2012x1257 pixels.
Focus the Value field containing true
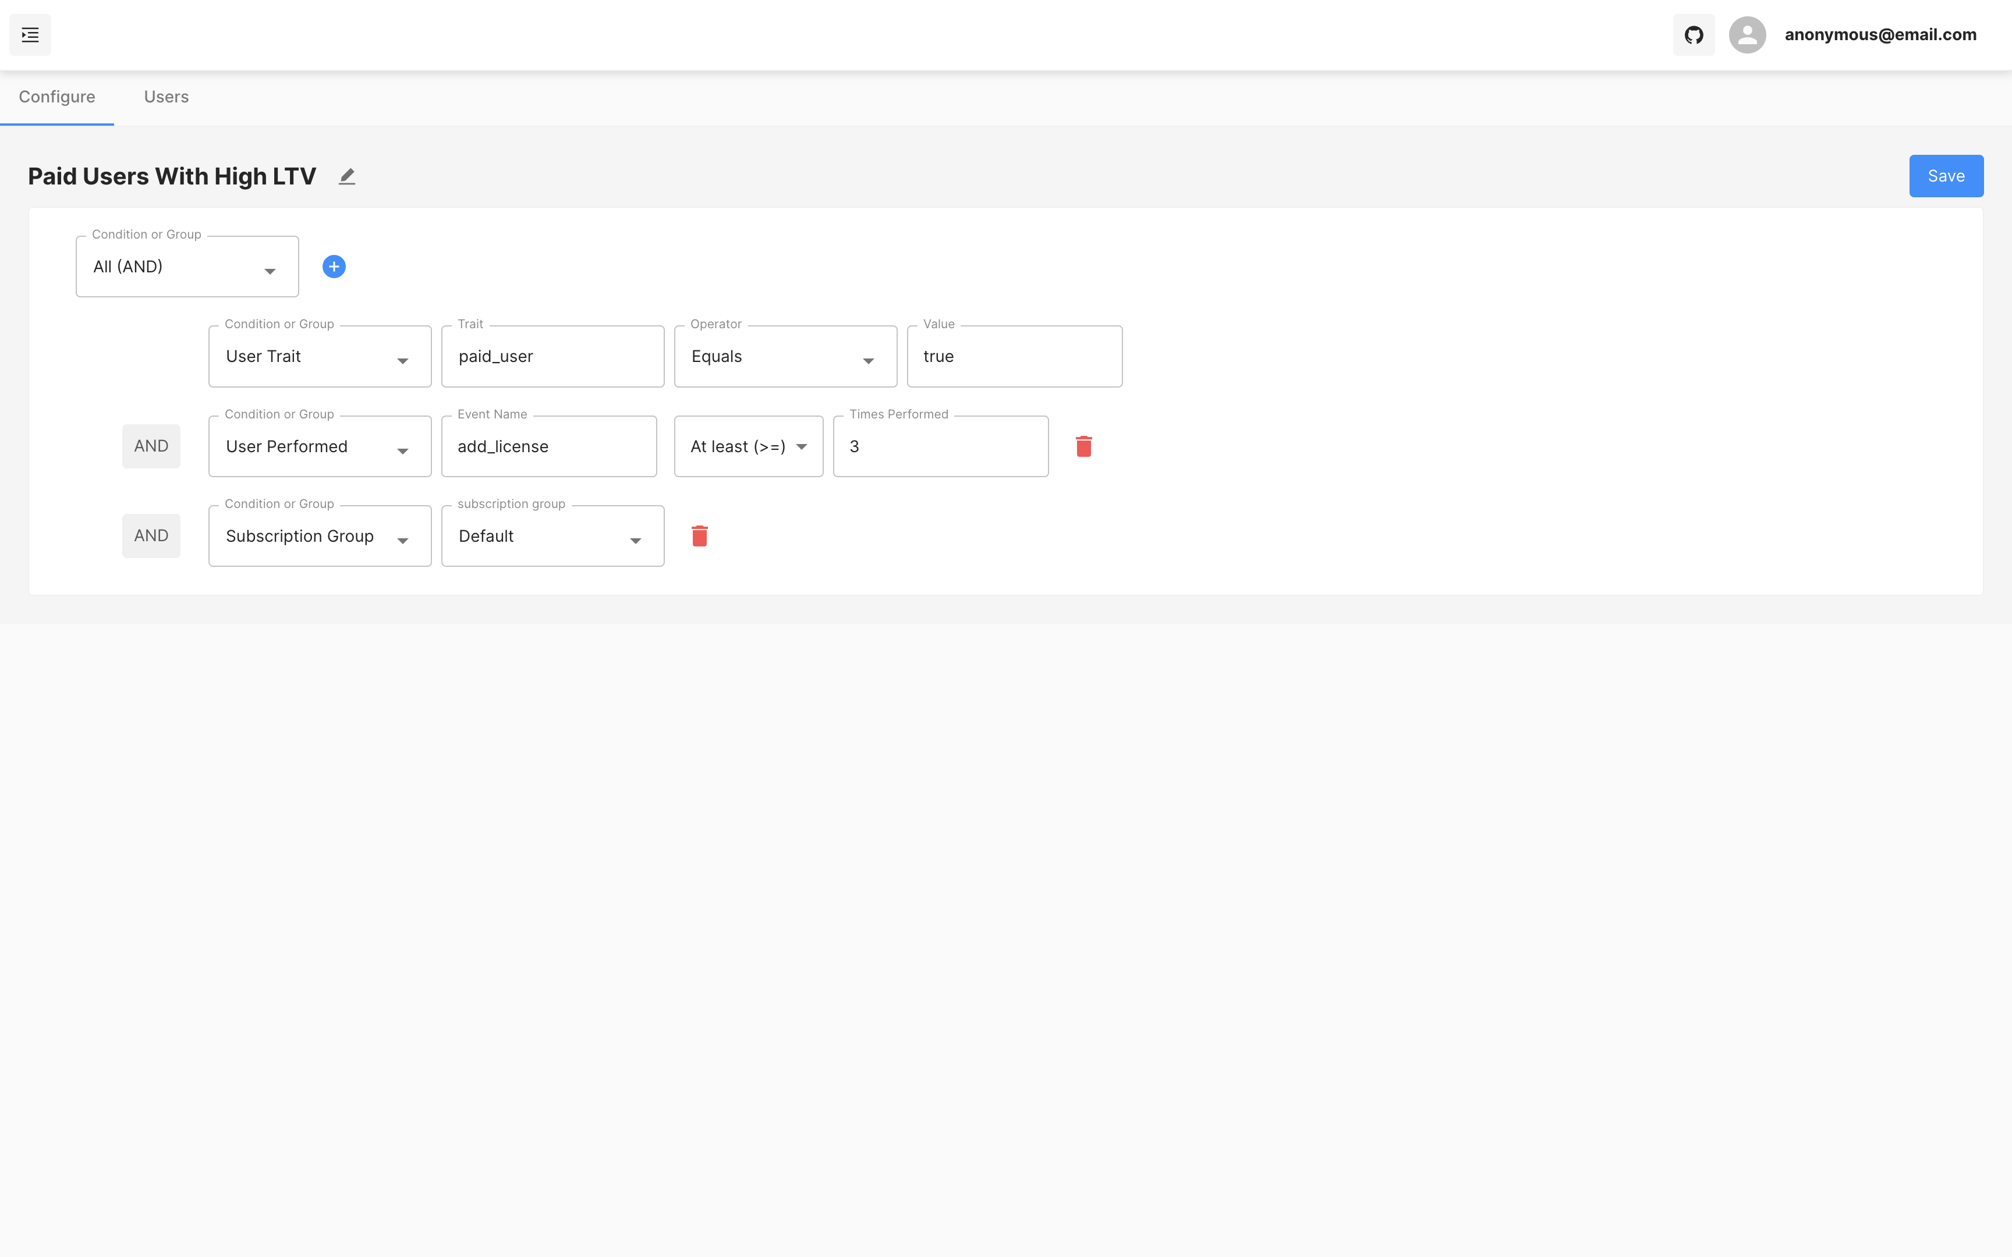[1014, 357]
